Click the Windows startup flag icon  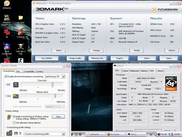click(9, 117)
